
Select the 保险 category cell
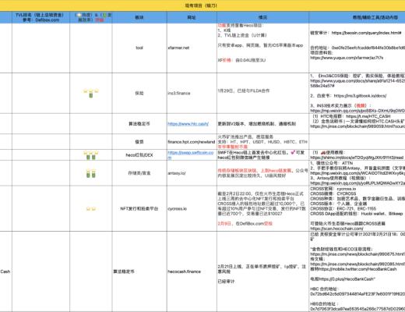pos(139,93)
